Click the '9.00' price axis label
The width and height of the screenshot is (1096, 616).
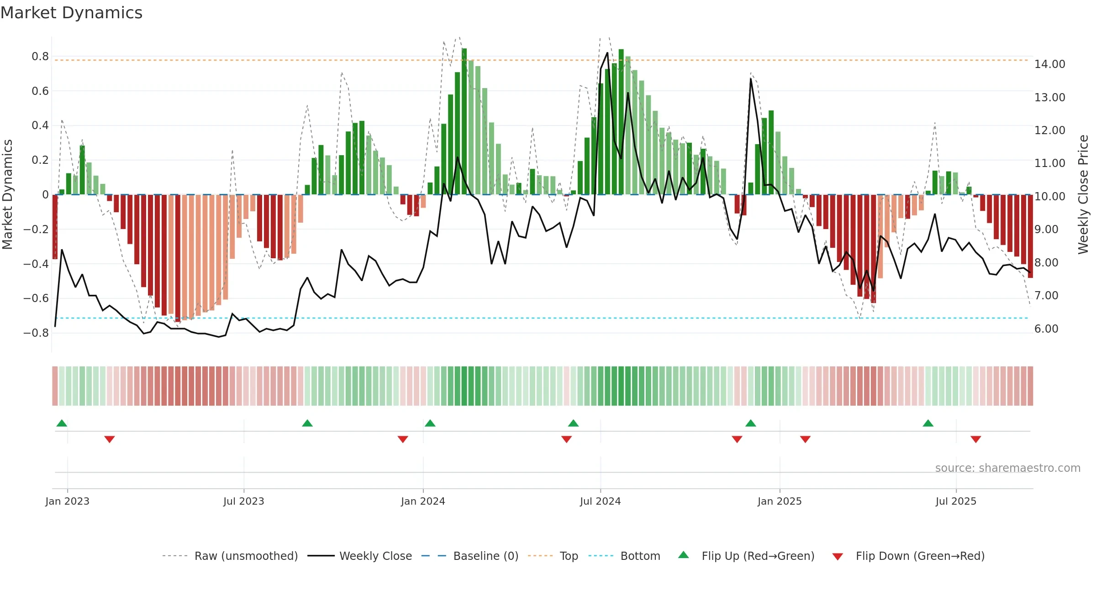click(x=1046, y=229)
